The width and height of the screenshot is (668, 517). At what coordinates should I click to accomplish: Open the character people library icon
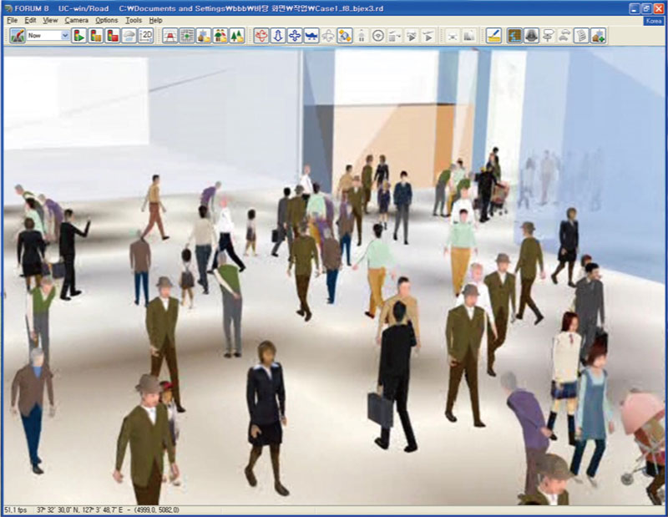pyautogui.click(x=220, y=36)
